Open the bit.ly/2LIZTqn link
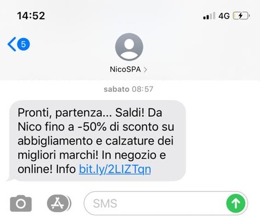 (115, 169)
